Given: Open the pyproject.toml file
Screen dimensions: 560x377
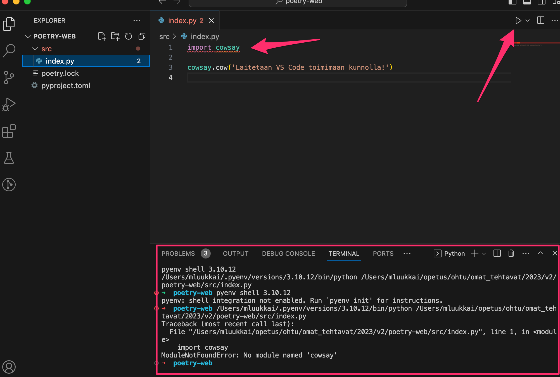Looking at the screenshot, I should (x=65, y=86).
